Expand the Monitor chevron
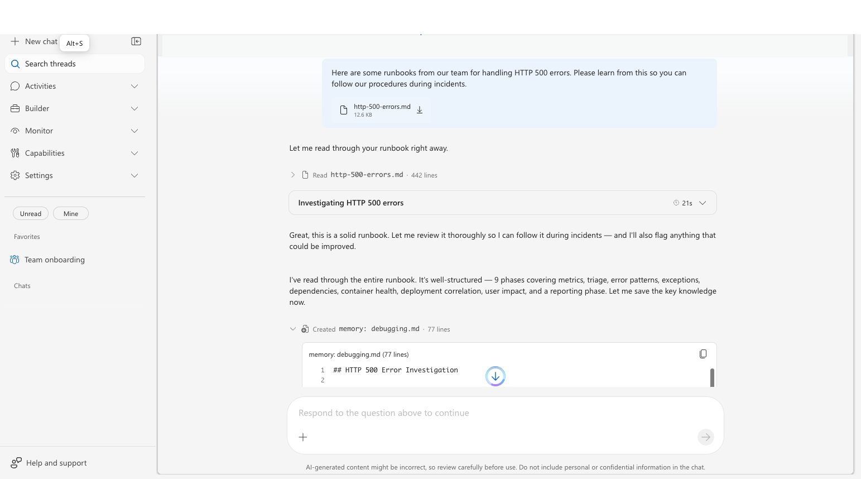 (134, 131)
